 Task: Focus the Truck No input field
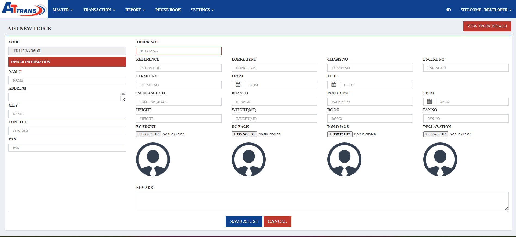pyautogui.click(x=179, y=51)
